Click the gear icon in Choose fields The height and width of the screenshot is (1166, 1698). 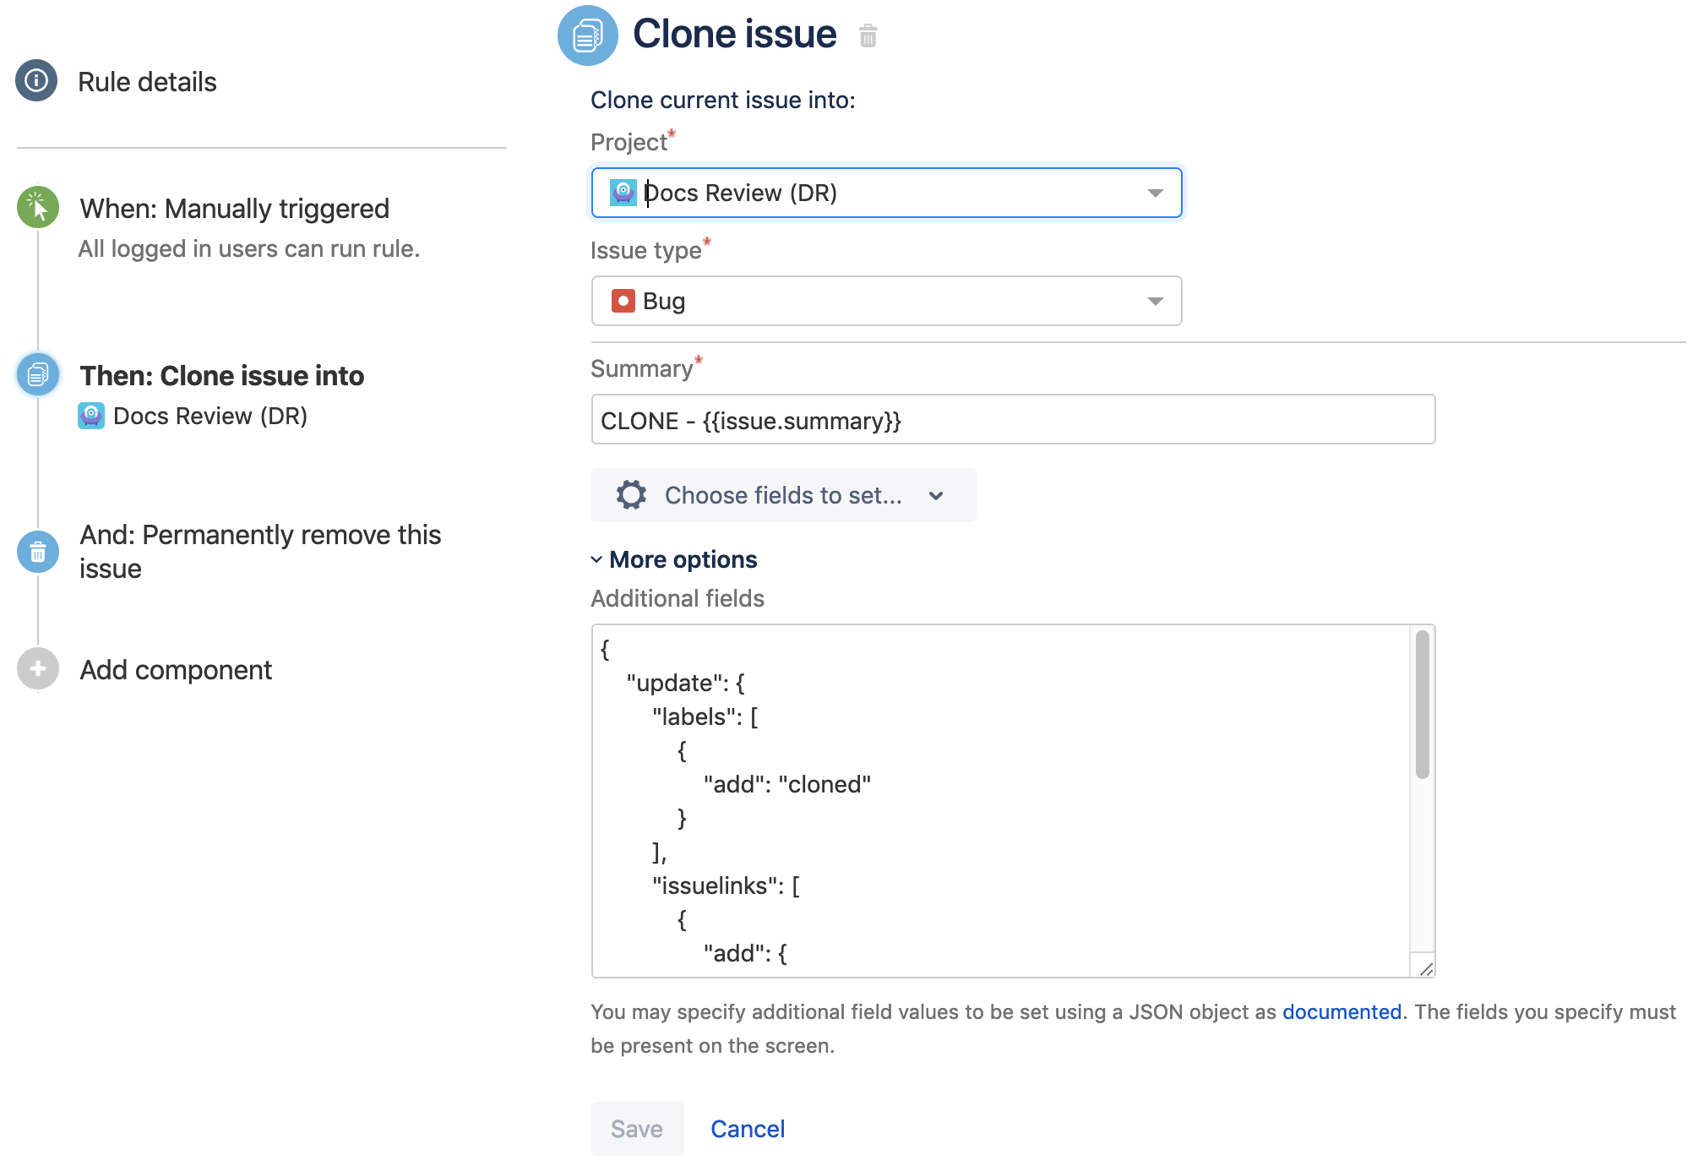click(x=631, y=495)
